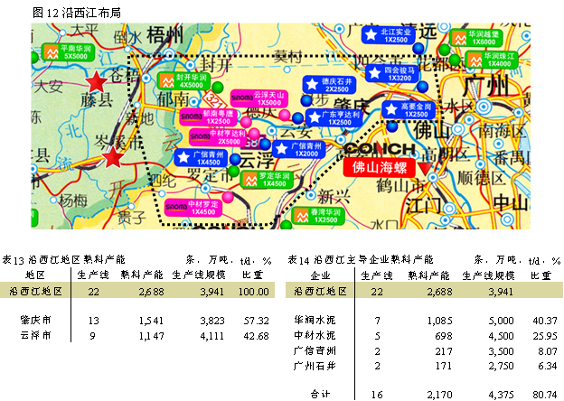Click the 40.37 share cell
The height and width of the screenshot is (401, 564).
tap(545, 321)
